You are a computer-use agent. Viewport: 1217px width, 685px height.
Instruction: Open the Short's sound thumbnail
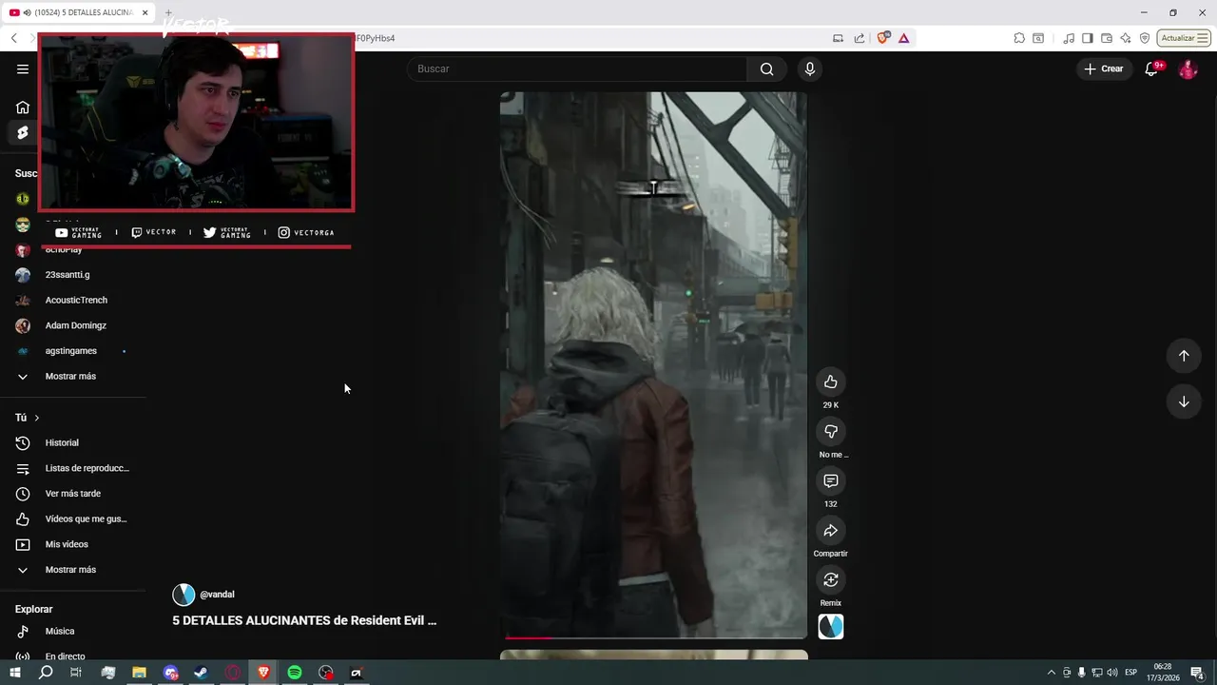[831, 627]
